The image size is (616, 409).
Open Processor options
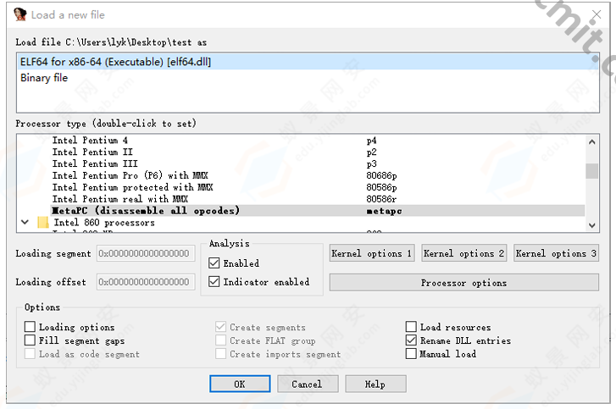[x=464, y=283]
